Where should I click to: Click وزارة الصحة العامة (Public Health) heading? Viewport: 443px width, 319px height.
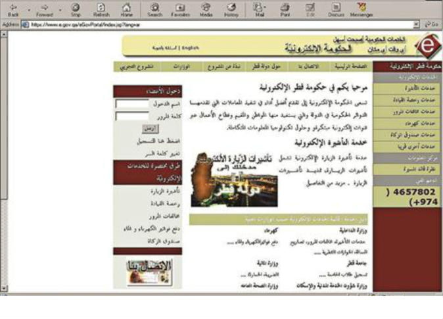(x=260, y=286)
